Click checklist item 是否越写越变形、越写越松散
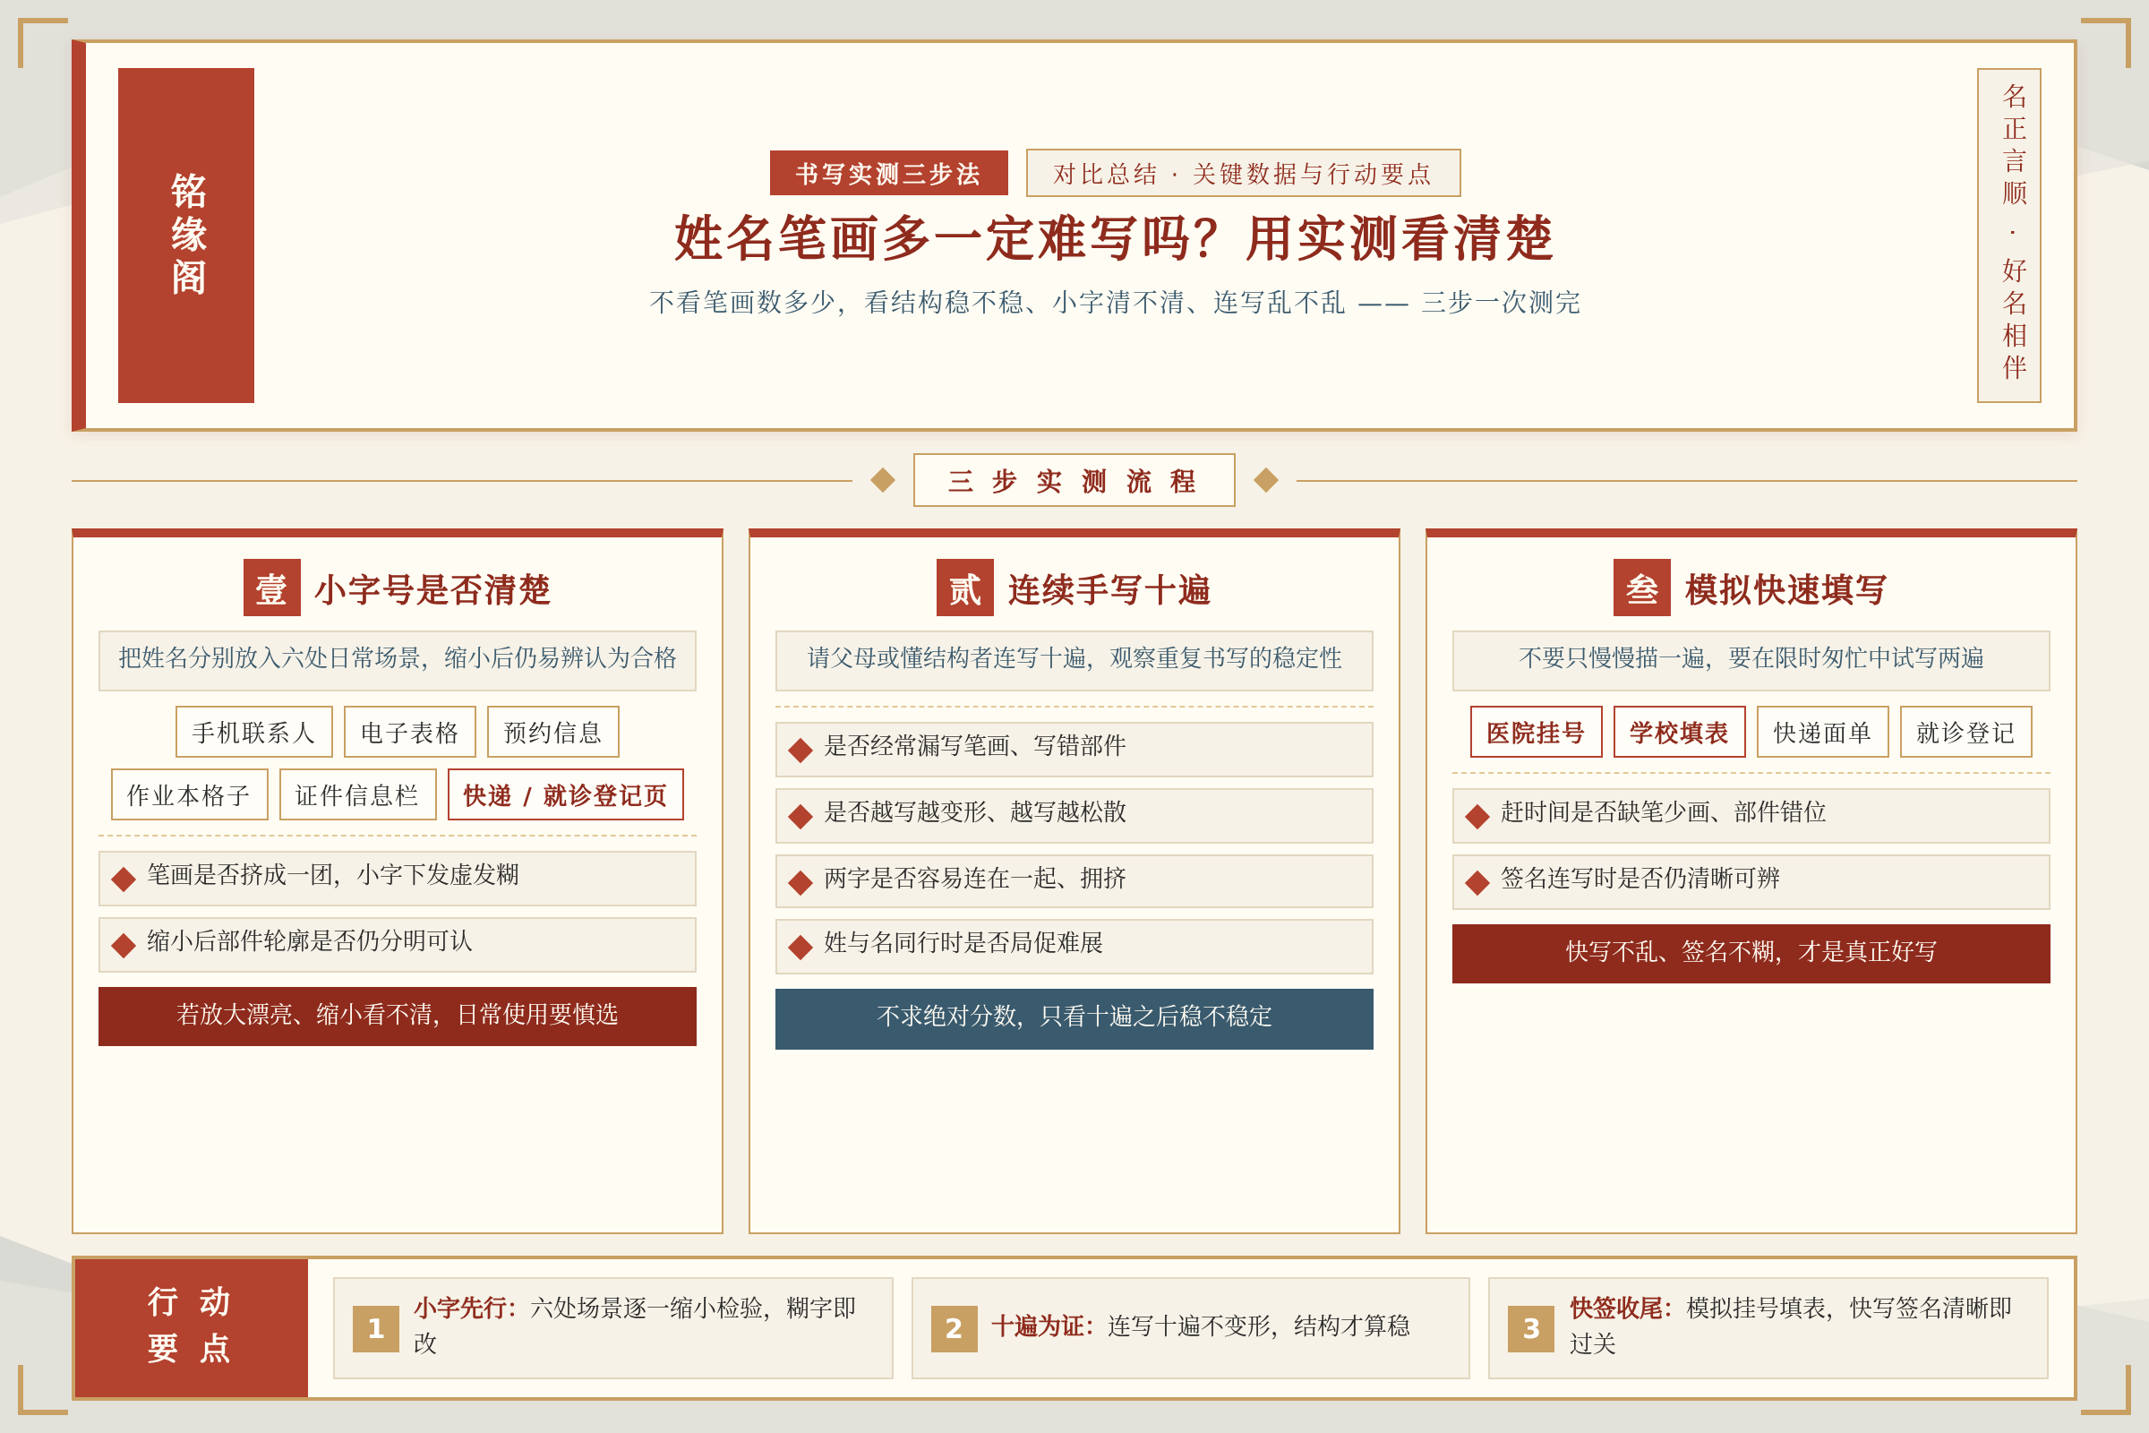This screenshot has width=2149, height=1433. pos(1074,815)
